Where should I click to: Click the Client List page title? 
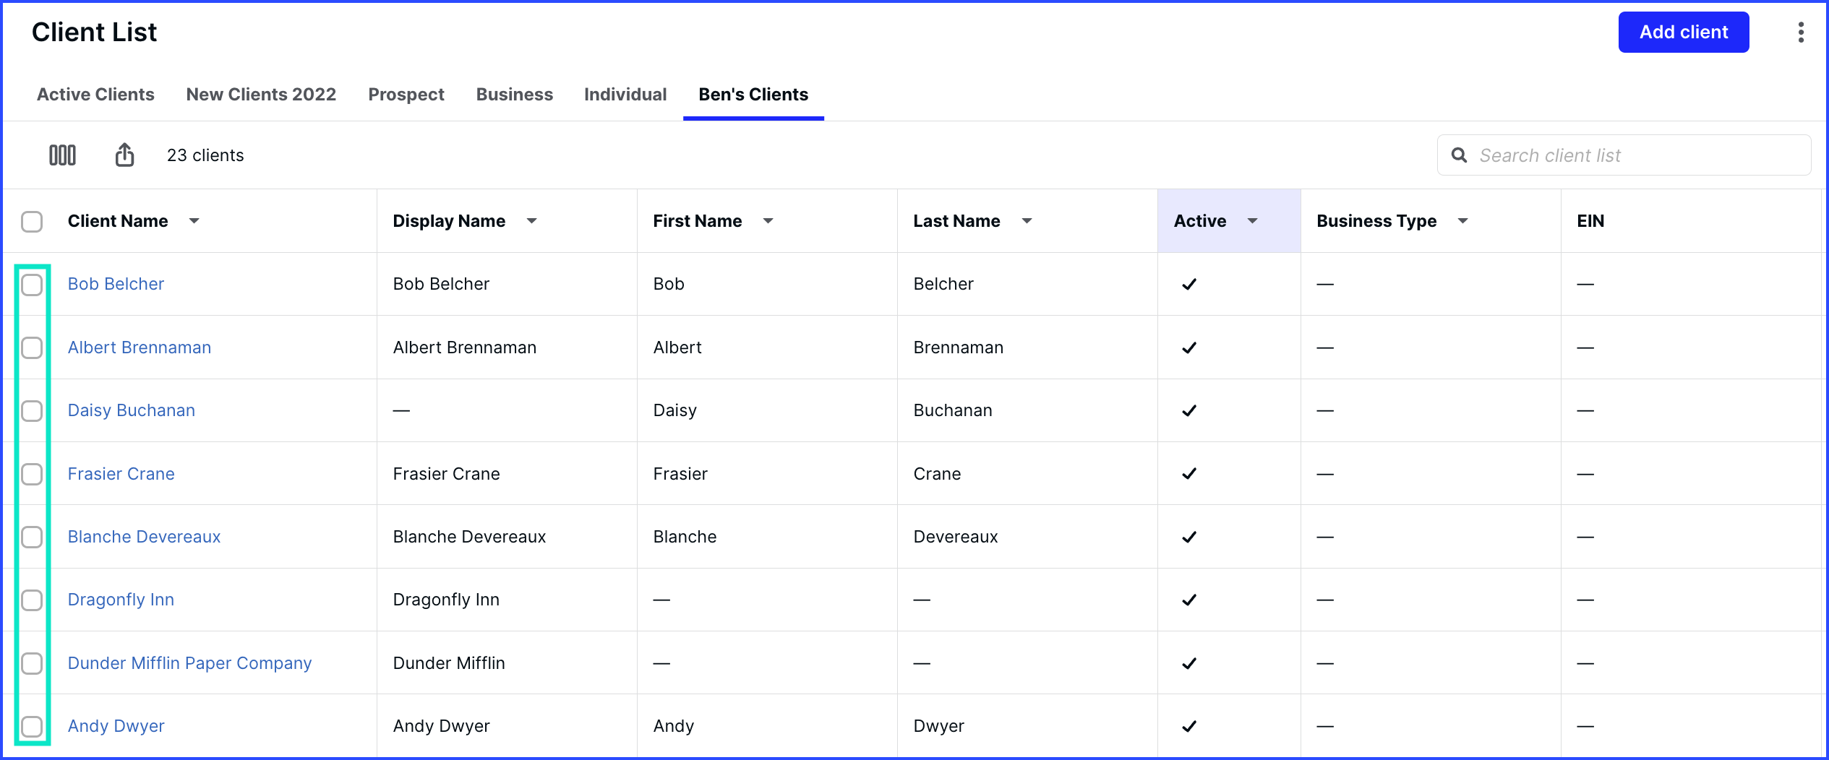coord(95,33)
